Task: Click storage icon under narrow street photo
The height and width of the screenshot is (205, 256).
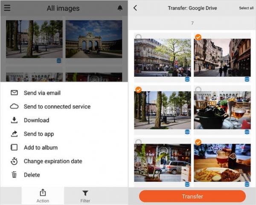Action: (x=247, y=79)
